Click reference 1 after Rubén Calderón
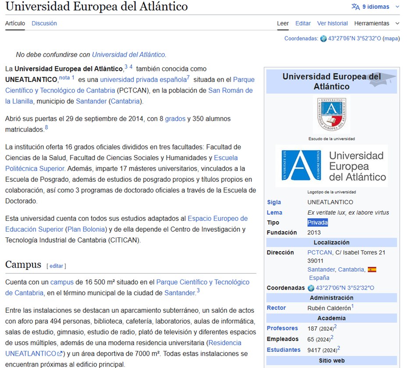The image size is (412, 368). [x=352, y=306]
